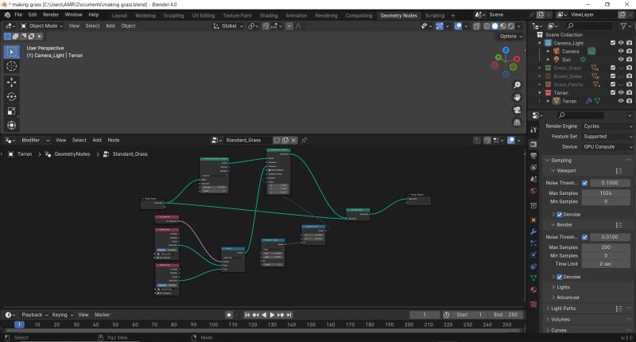Screen dimensions: 636x342
Task: Choose the Select Box tool
Action: tap(11, 52)
